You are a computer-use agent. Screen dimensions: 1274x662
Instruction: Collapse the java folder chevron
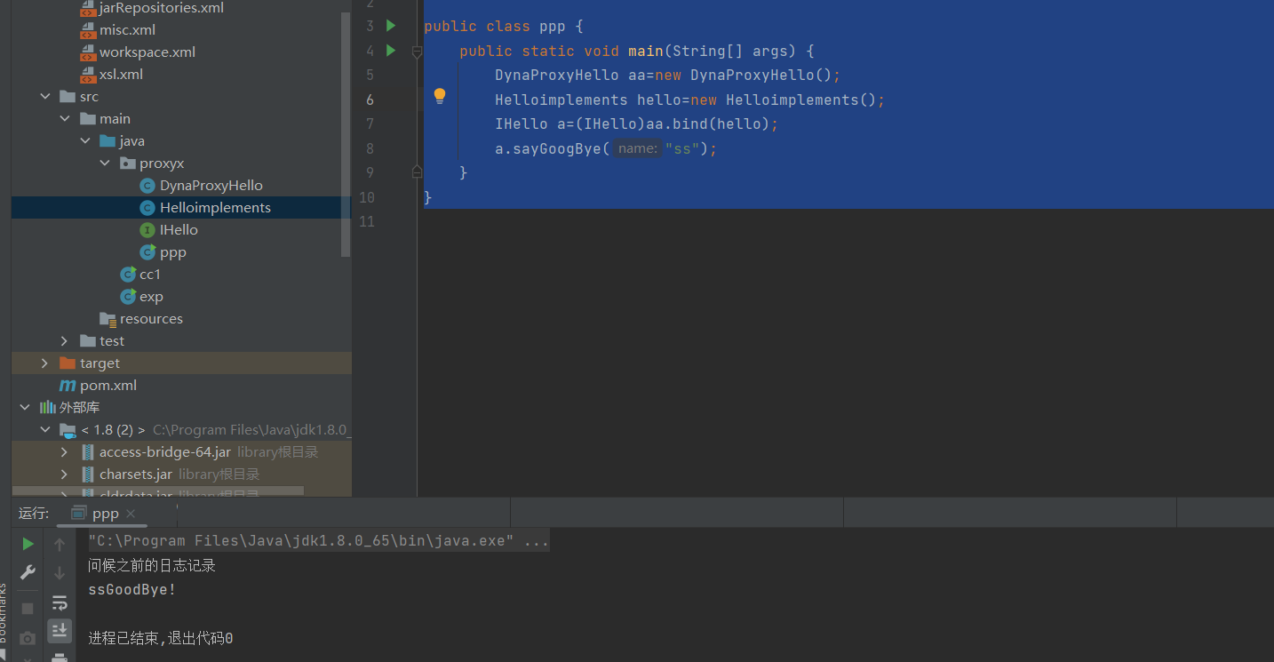click(x=85, y=141)
